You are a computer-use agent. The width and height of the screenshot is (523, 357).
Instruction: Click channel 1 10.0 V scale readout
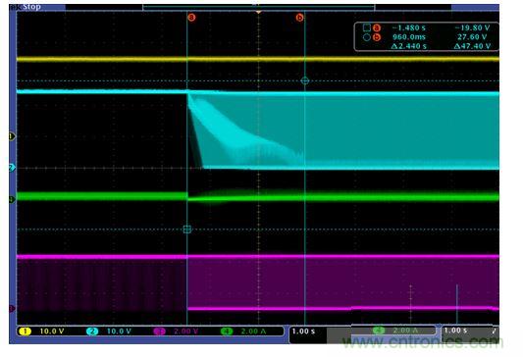click(52, 331)
